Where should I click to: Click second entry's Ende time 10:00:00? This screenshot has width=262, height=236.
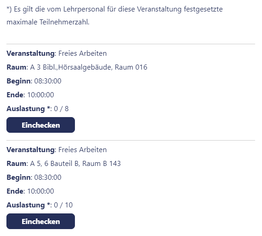tap(40, 191)
